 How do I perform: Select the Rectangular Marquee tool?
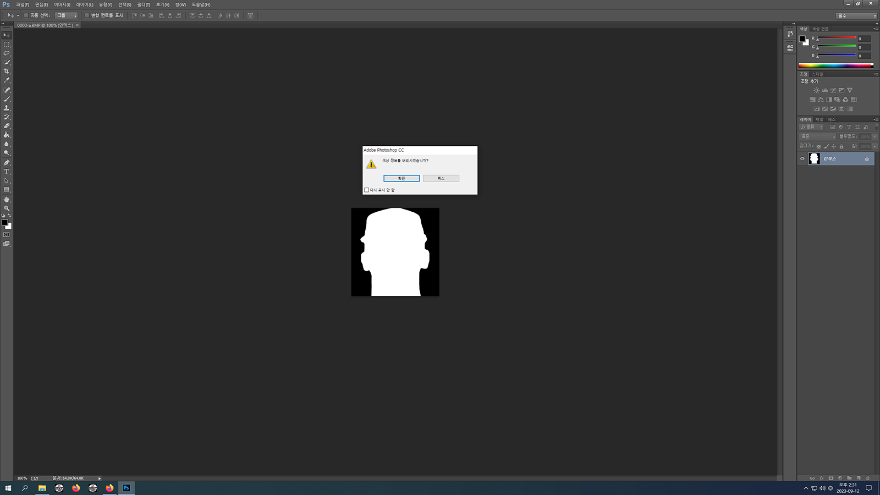click(7, 44)
